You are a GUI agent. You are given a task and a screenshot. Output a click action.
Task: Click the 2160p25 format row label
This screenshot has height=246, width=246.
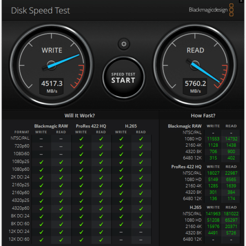coord(21,185)
